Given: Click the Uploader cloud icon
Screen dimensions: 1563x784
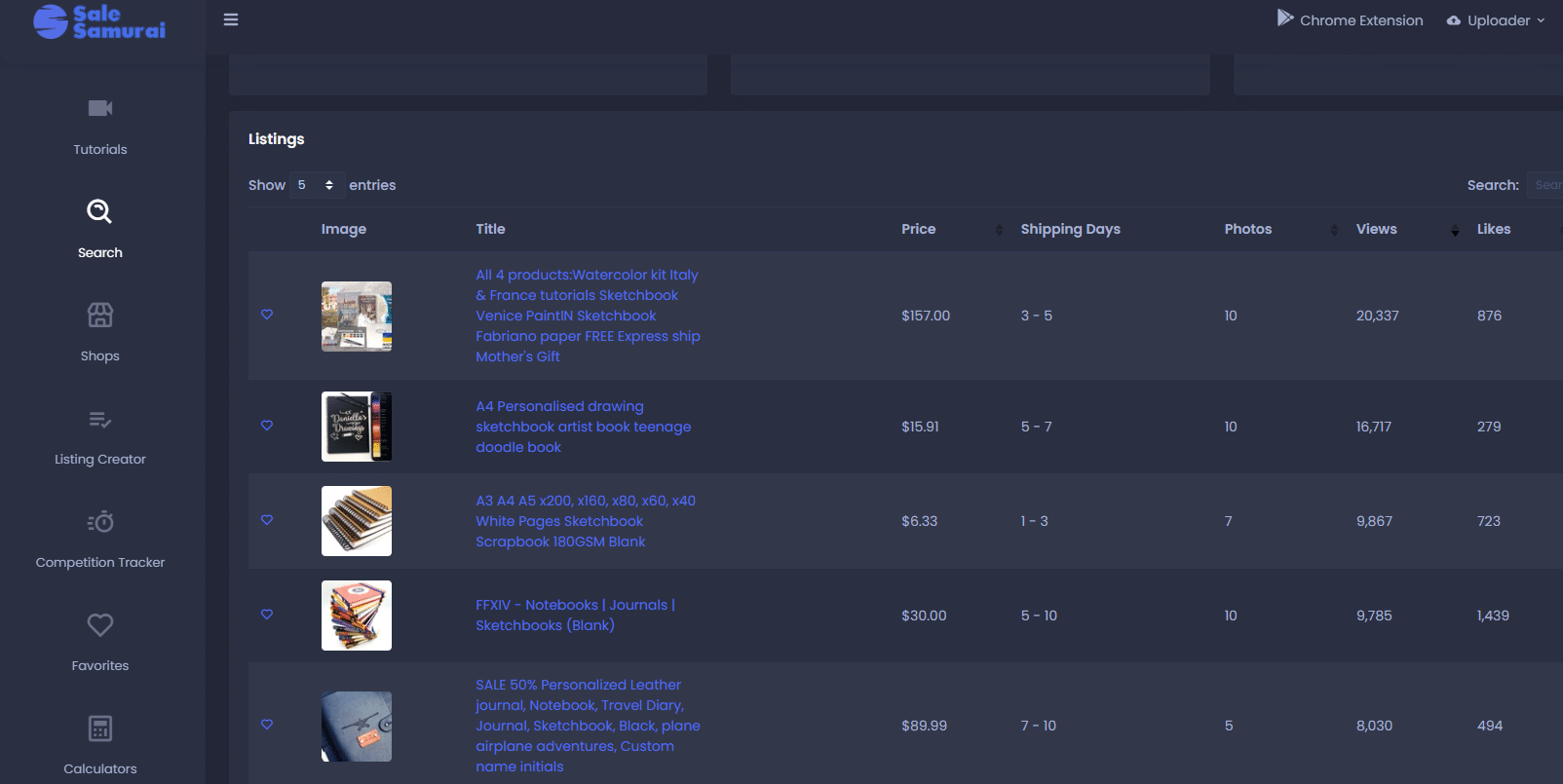Looking at the screenshot, I should pyautogui.click(x=1454, y=20).
